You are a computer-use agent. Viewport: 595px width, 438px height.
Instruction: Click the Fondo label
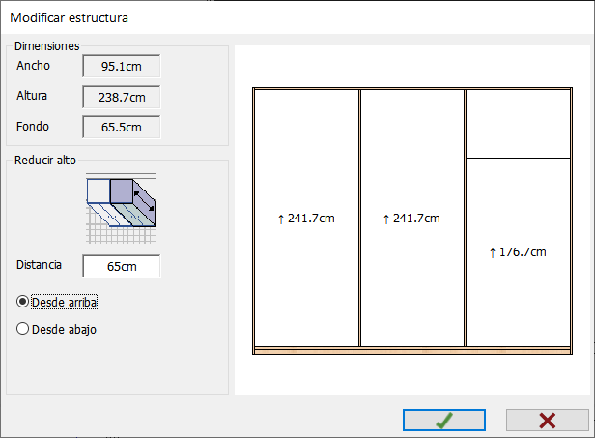(x=33, y=126)
